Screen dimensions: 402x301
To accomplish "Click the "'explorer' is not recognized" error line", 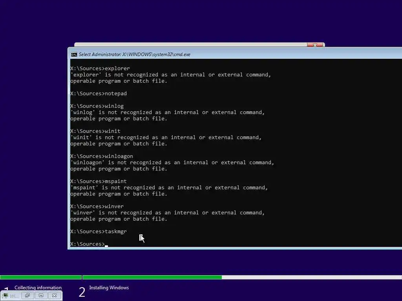I will point(170,75).
